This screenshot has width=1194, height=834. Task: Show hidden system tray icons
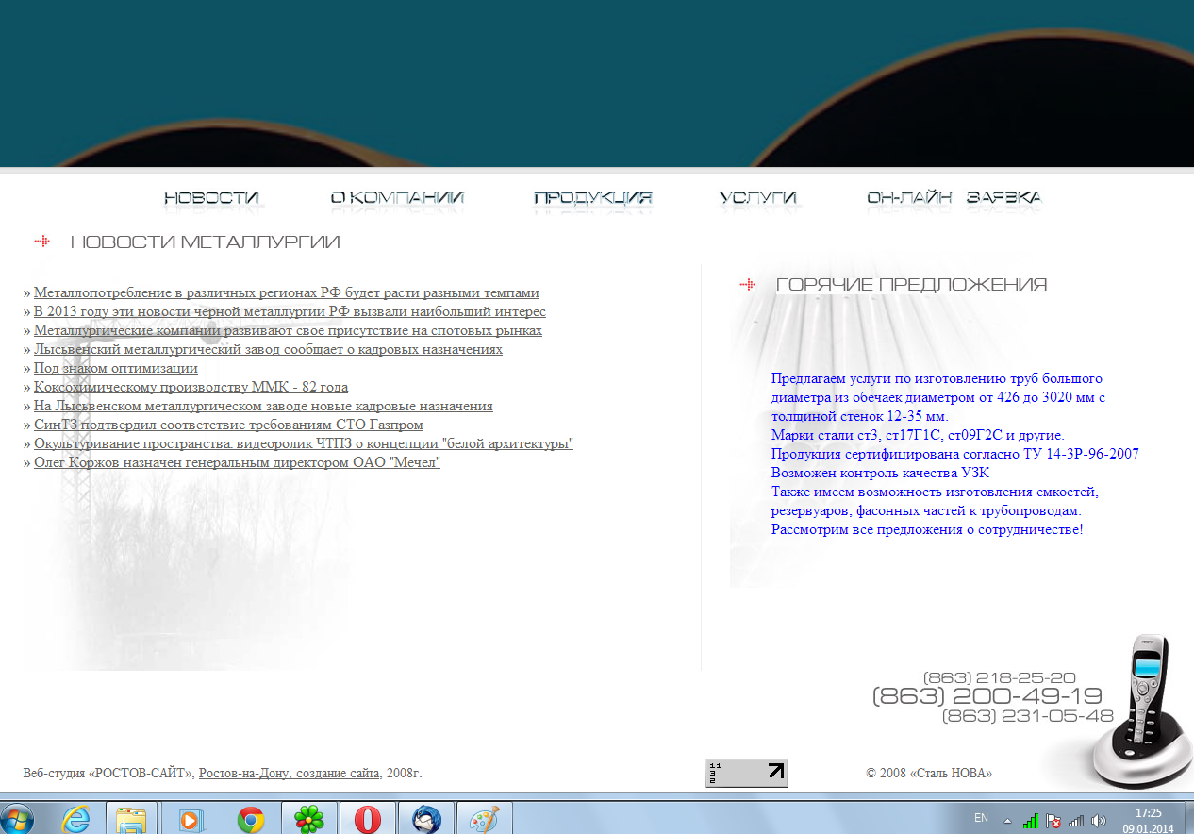click(x=1008, y=820)
